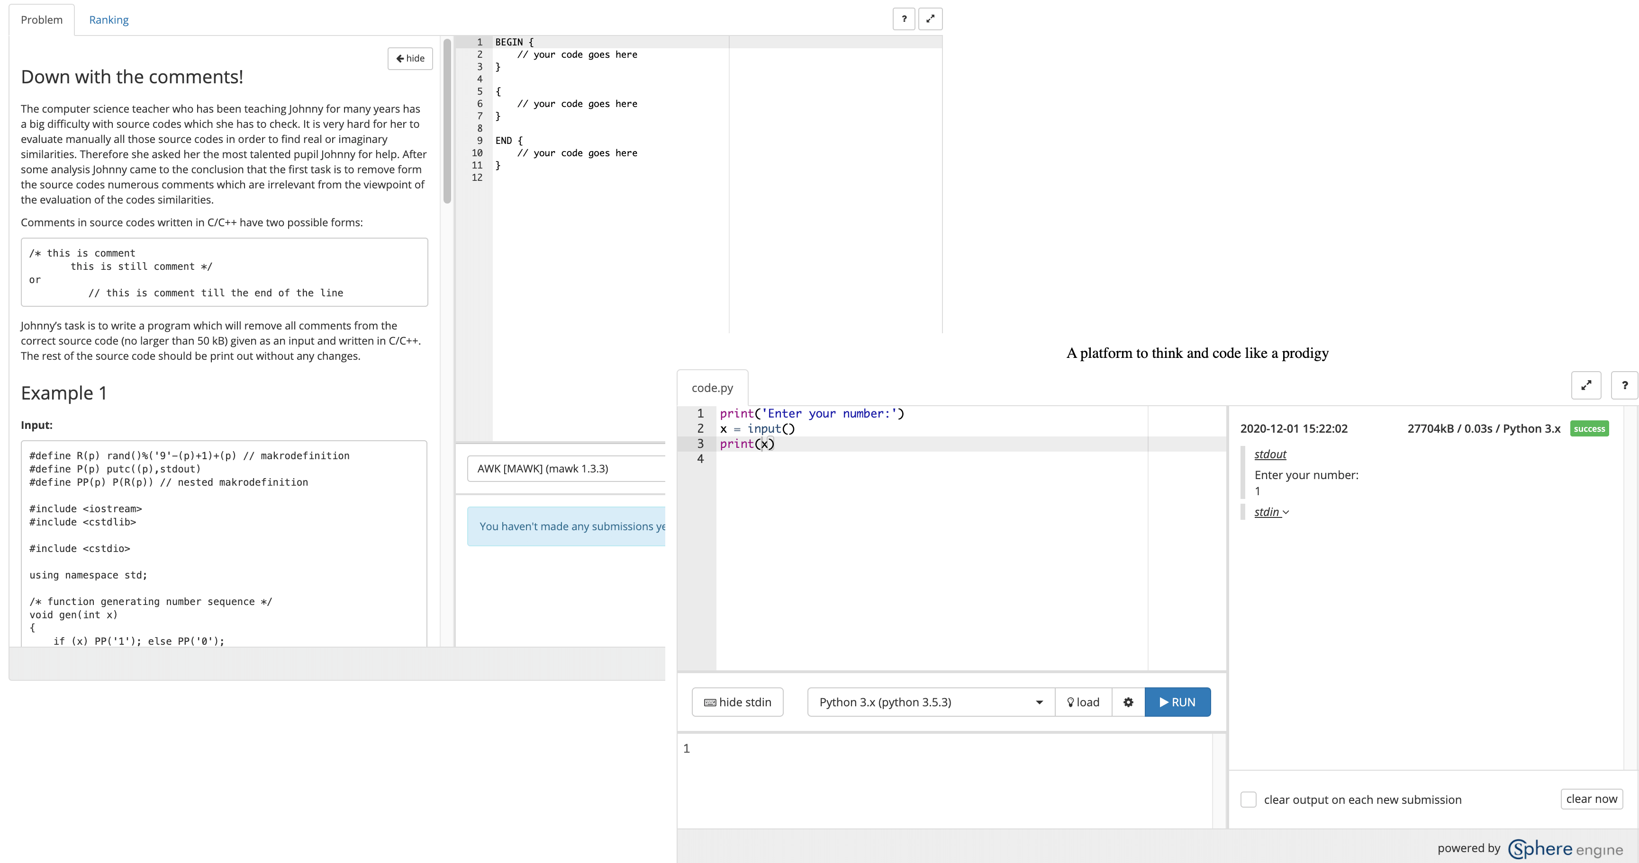Switch to the Ranking tab
Viewport: 1639px width, 863px height.
tap(109, 20)
